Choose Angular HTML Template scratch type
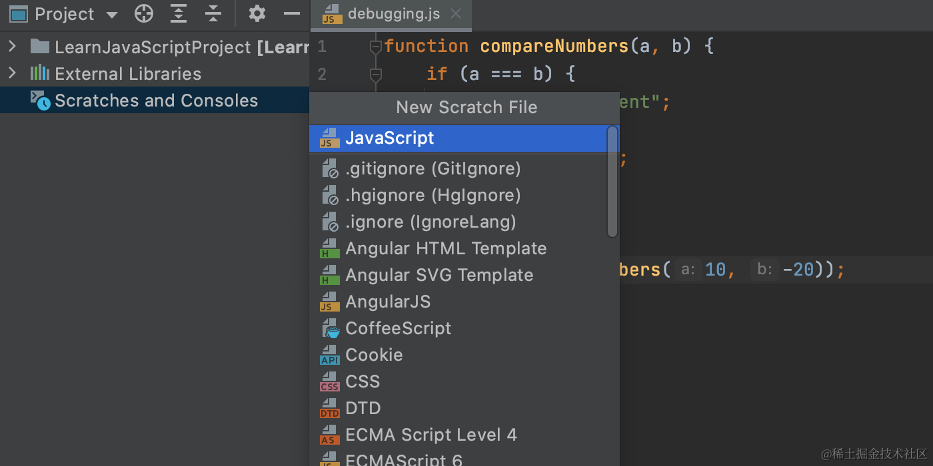 coord(445,248)
